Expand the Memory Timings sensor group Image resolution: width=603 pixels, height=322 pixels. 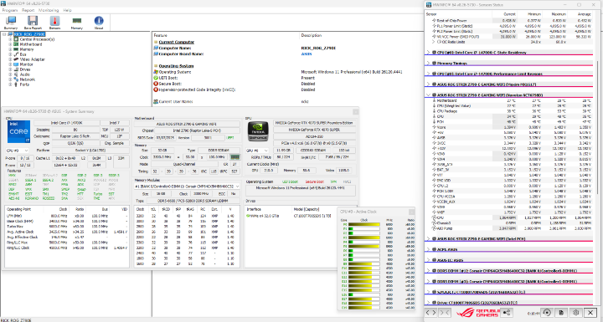tap(429, 64)
